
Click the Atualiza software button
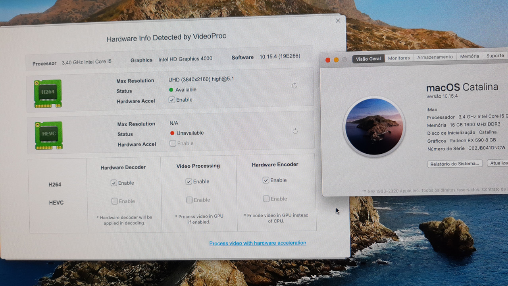(498, 163)
